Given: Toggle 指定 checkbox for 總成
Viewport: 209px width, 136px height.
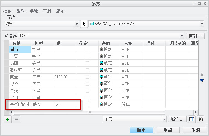Looking at the screenshot, I should pyautogui.click(x=87, y=84).
